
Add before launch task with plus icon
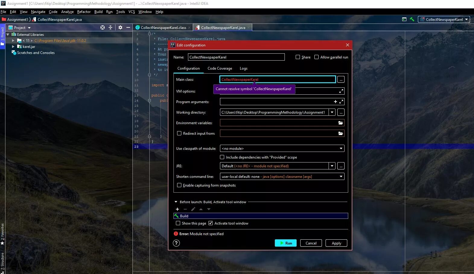(177, 209)
